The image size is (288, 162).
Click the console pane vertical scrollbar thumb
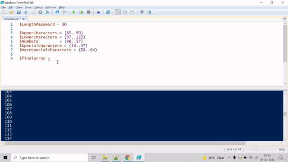coord(285,114)
